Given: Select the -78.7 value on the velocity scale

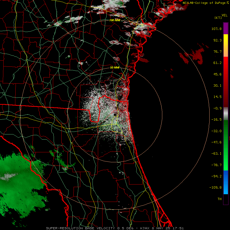Looking at the screenshot, I should coord(216,165).
